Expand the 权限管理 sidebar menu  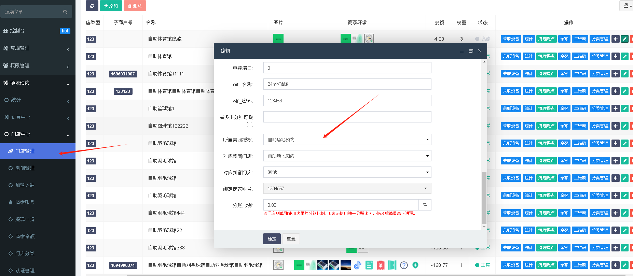coord(38,66)
